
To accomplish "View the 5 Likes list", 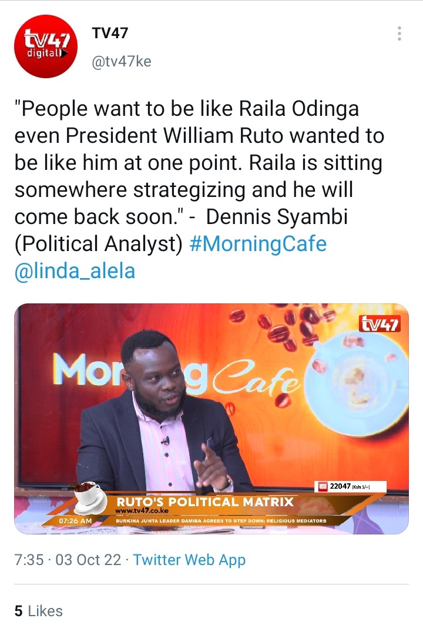I will (x=38, y=611).
